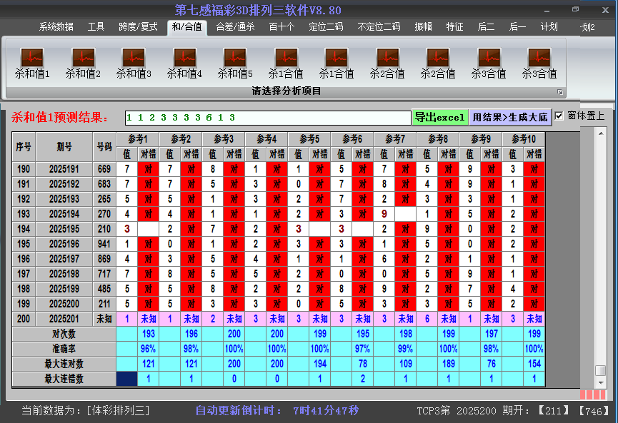Click the 193 correct-count cell

pos(148,334)
